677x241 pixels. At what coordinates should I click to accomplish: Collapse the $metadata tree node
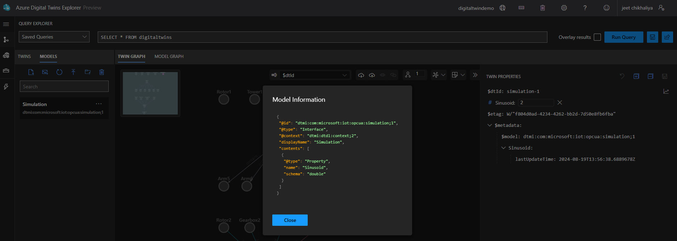tap(490, 125)
